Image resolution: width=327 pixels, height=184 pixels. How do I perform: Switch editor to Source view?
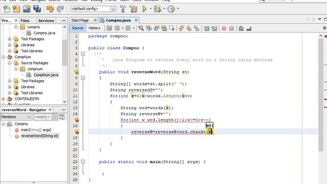pyautogui.click(x=78, y=28)
